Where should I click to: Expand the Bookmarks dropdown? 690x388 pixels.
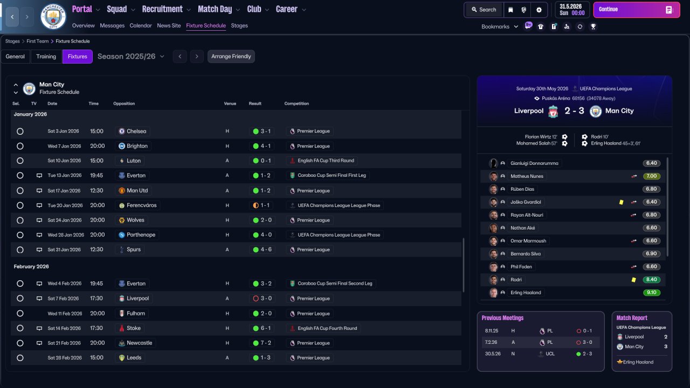pos(500,26)
